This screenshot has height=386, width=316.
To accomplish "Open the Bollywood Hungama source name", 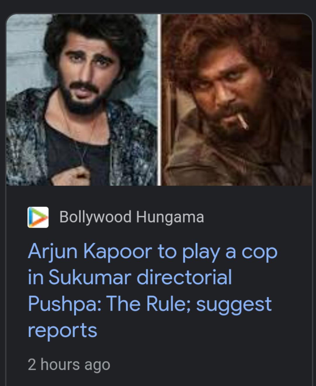I will 132,217.
